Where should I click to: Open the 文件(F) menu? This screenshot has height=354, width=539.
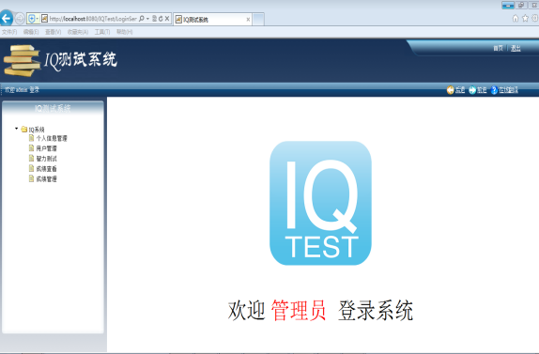click(9, 32)
